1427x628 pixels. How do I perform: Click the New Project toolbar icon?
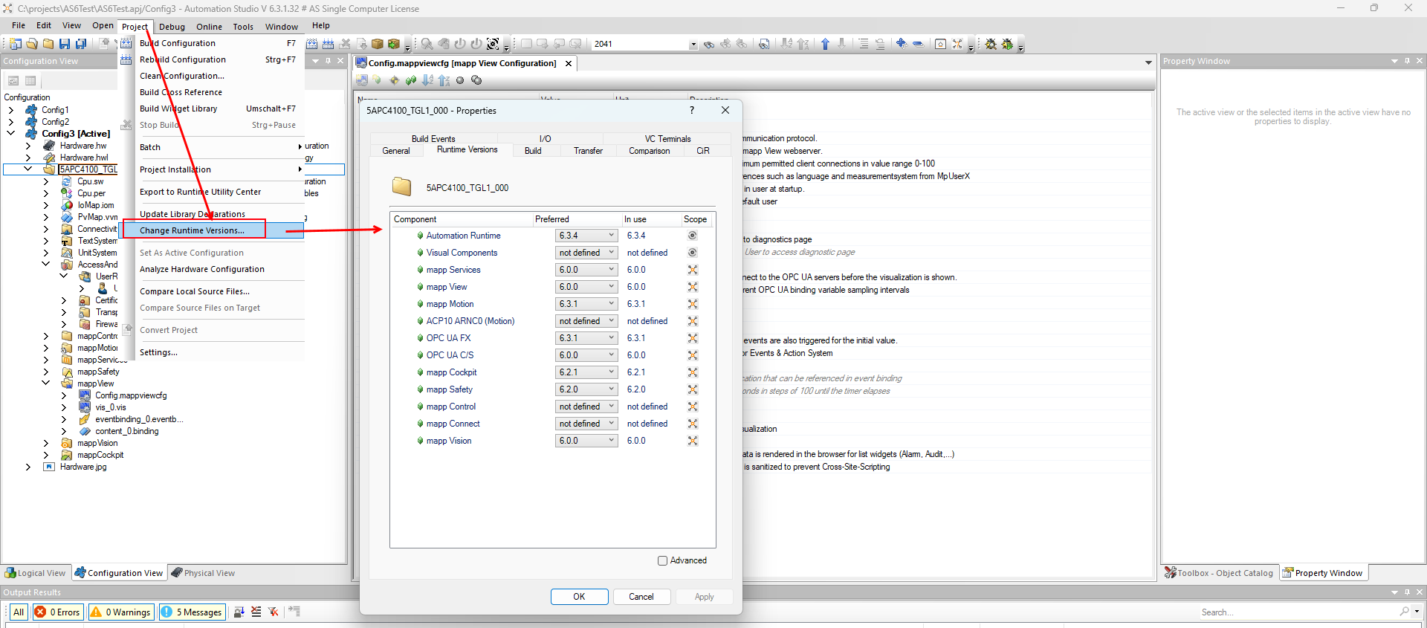tap(15, 44)
